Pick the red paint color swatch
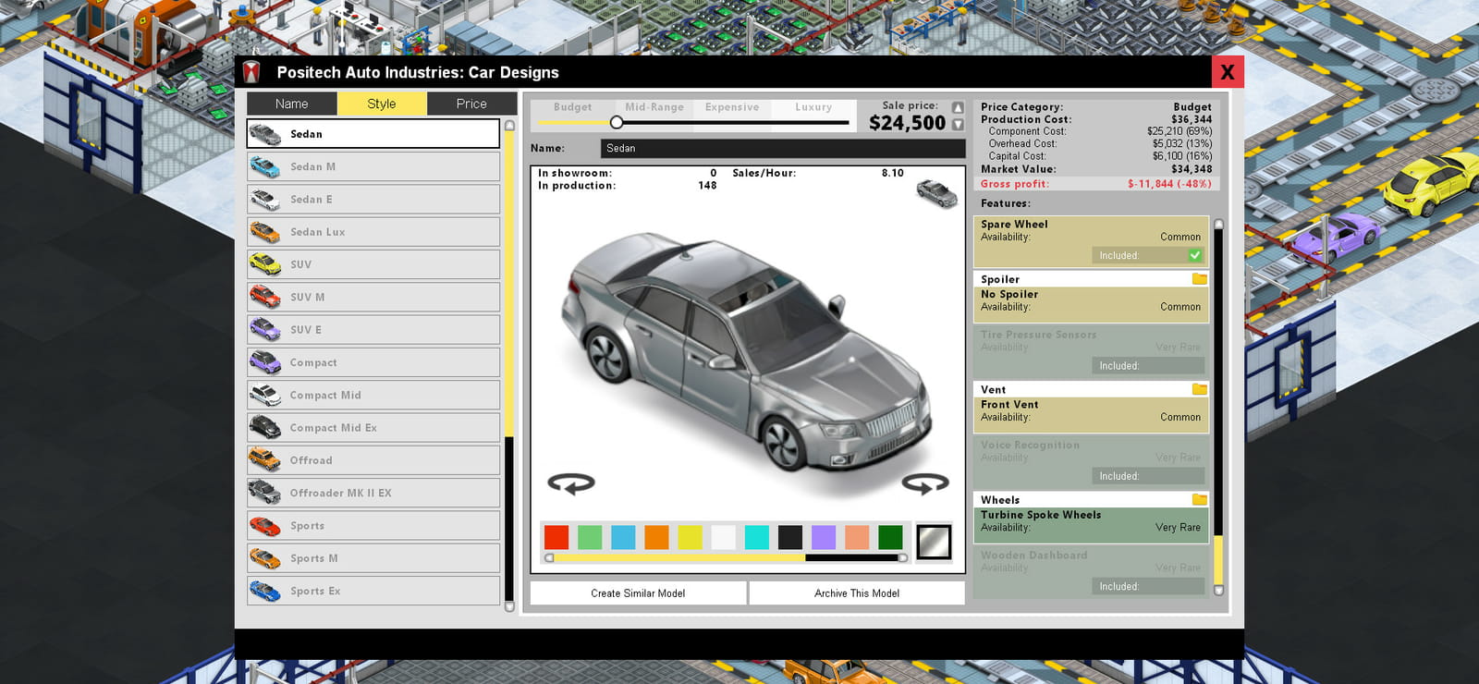This screenshot has height=684, width=1479. tap(556, 537)
